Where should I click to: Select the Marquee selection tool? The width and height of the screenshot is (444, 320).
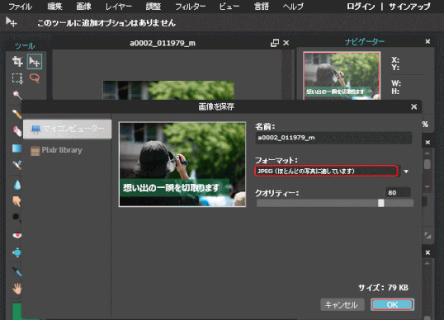(x=17, y=78)
